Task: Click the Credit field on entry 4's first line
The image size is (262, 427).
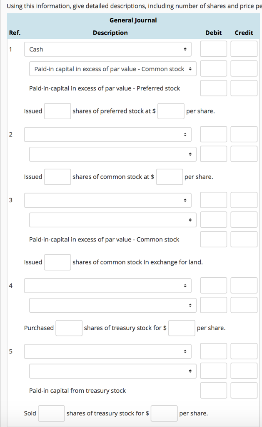Action: click(244, 285)
